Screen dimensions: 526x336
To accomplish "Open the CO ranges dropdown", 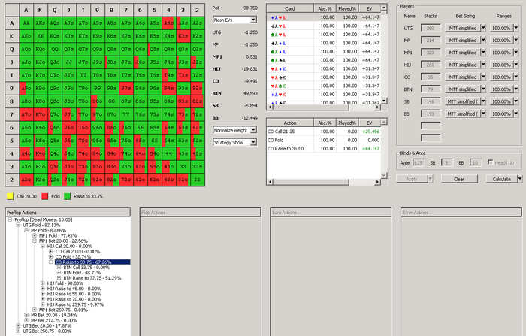I will point(516,77).
